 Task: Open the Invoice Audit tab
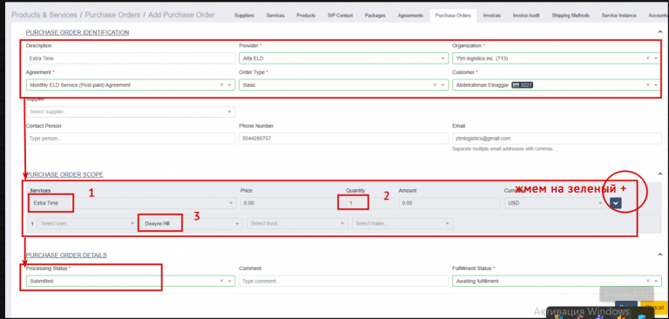[x=526, y=16]
